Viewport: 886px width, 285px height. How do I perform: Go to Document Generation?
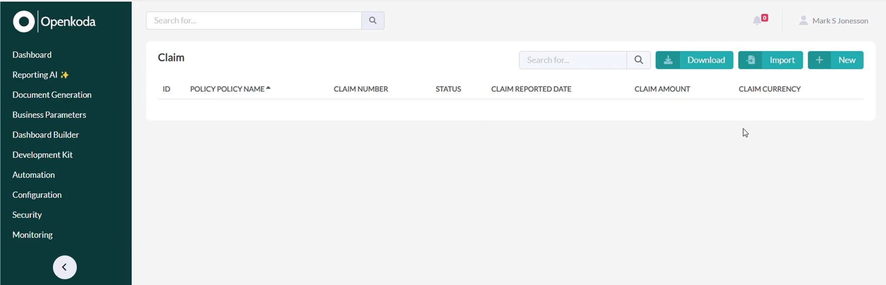coord(52,95)
